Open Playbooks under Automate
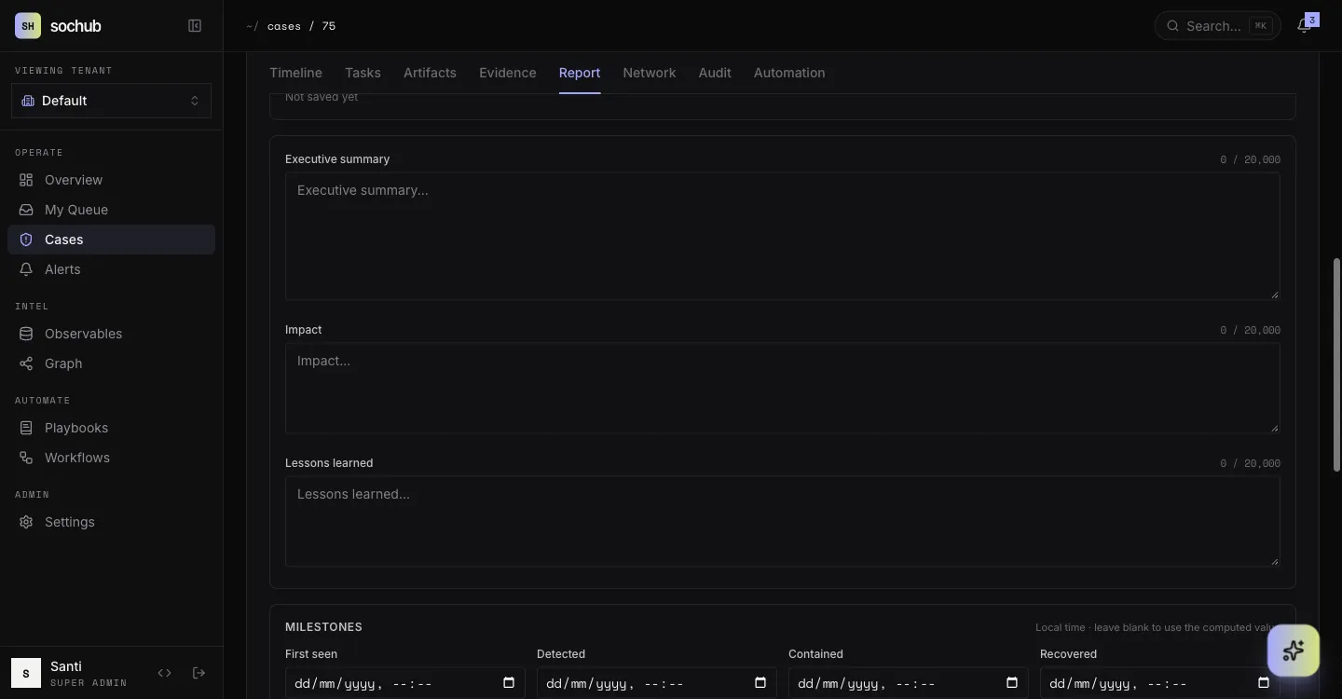The image size is (1342, 699). click(111, 428)
